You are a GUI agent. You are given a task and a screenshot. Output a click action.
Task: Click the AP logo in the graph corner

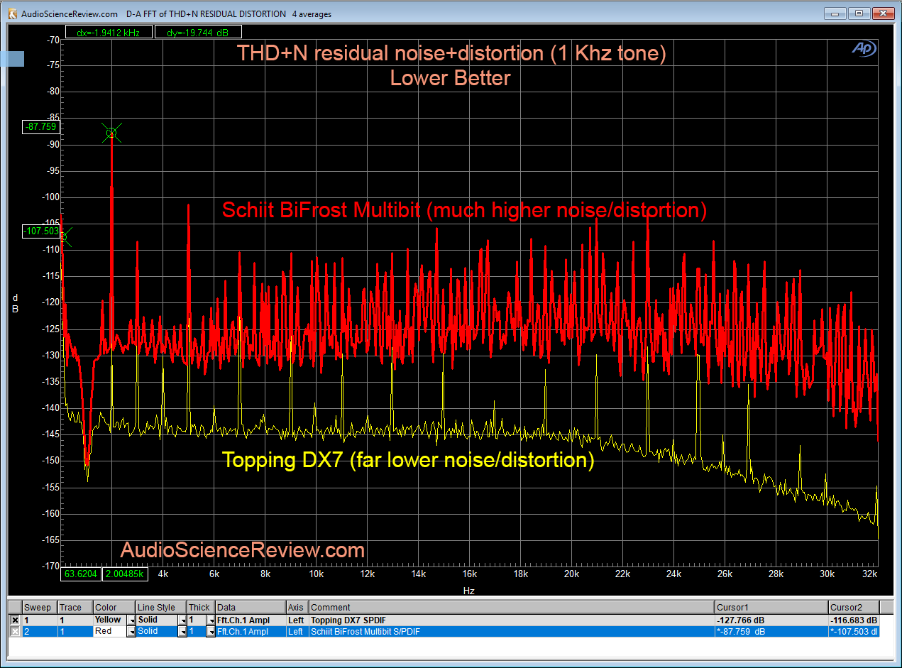pos(864,48)
